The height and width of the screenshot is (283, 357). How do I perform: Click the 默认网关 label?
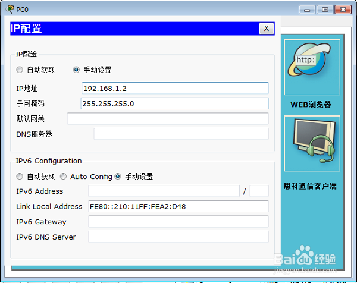(30, 118)
